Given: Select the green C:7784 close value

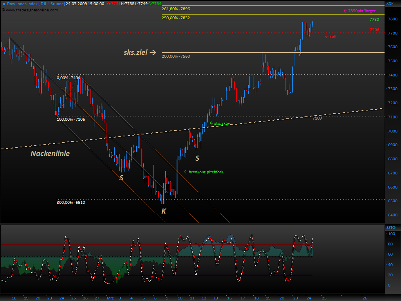Looking at the screenshot, I should point(155,4).
